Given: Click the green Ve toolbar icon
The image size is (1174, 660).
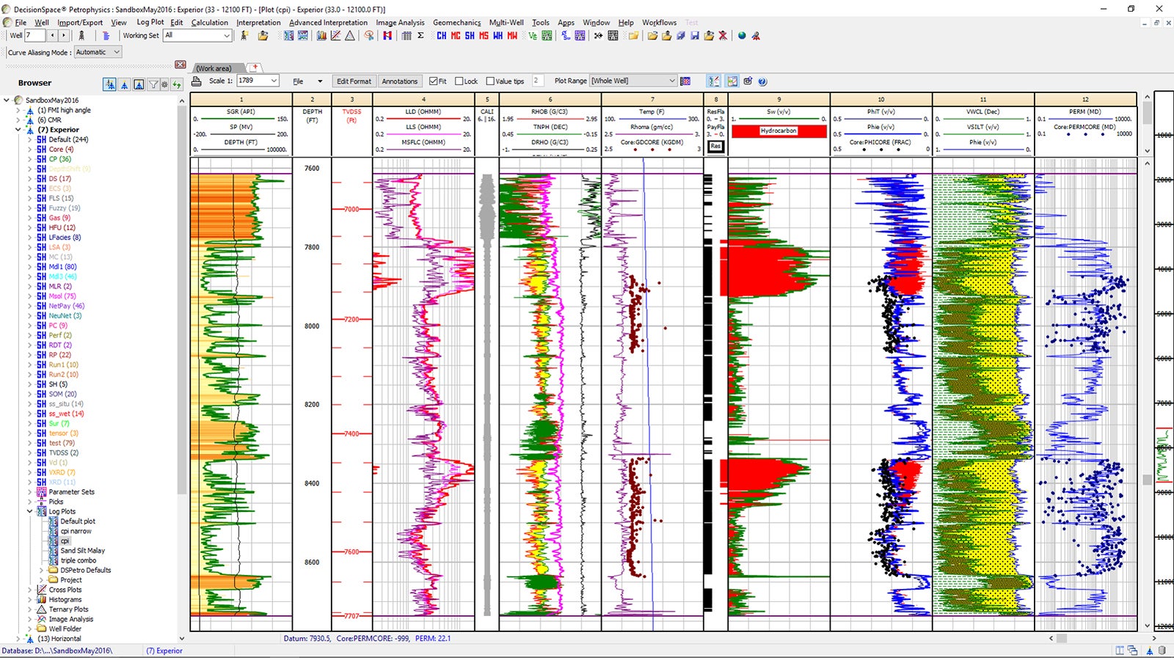Looking at the screenshot, I should 533,35.
